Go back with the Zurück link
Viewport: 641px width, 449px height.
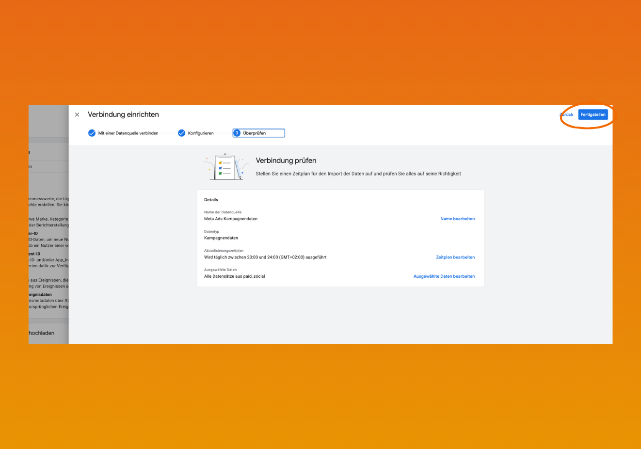coord(566,114)
